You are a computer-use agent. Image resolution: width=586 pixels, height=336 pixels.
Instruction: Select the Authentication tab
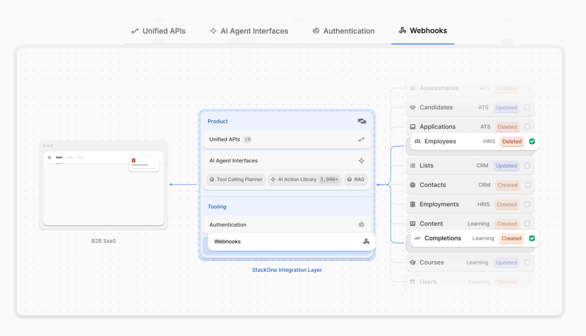click(343, 31)
